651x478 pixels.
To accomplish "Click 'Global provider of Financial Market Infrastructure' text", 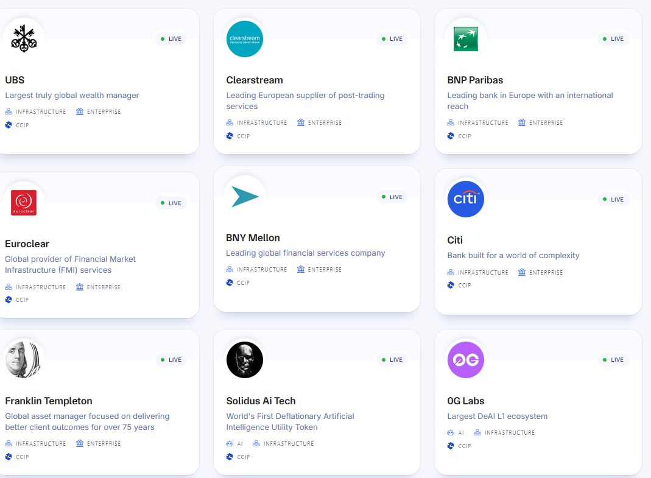I will [70, 264].
